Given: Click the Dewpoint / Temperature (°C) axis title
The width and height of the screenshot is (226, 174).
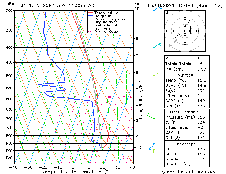Looking at the screenshot, I should pos(77,171).
